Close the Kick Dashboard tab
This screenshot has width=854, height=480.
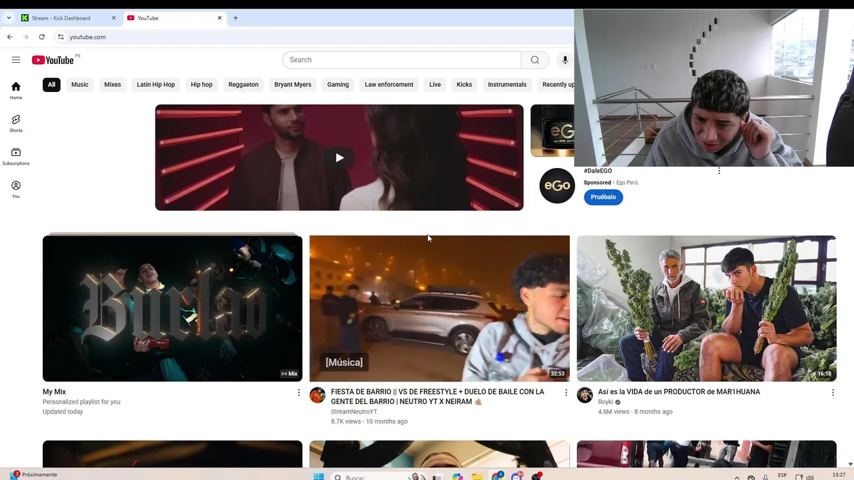point(113,18)
